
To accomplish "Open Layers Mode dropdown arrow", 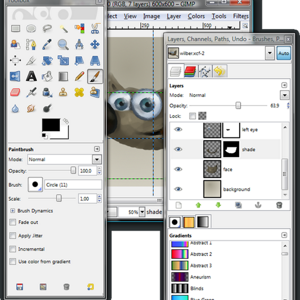I will click(285, 95).
